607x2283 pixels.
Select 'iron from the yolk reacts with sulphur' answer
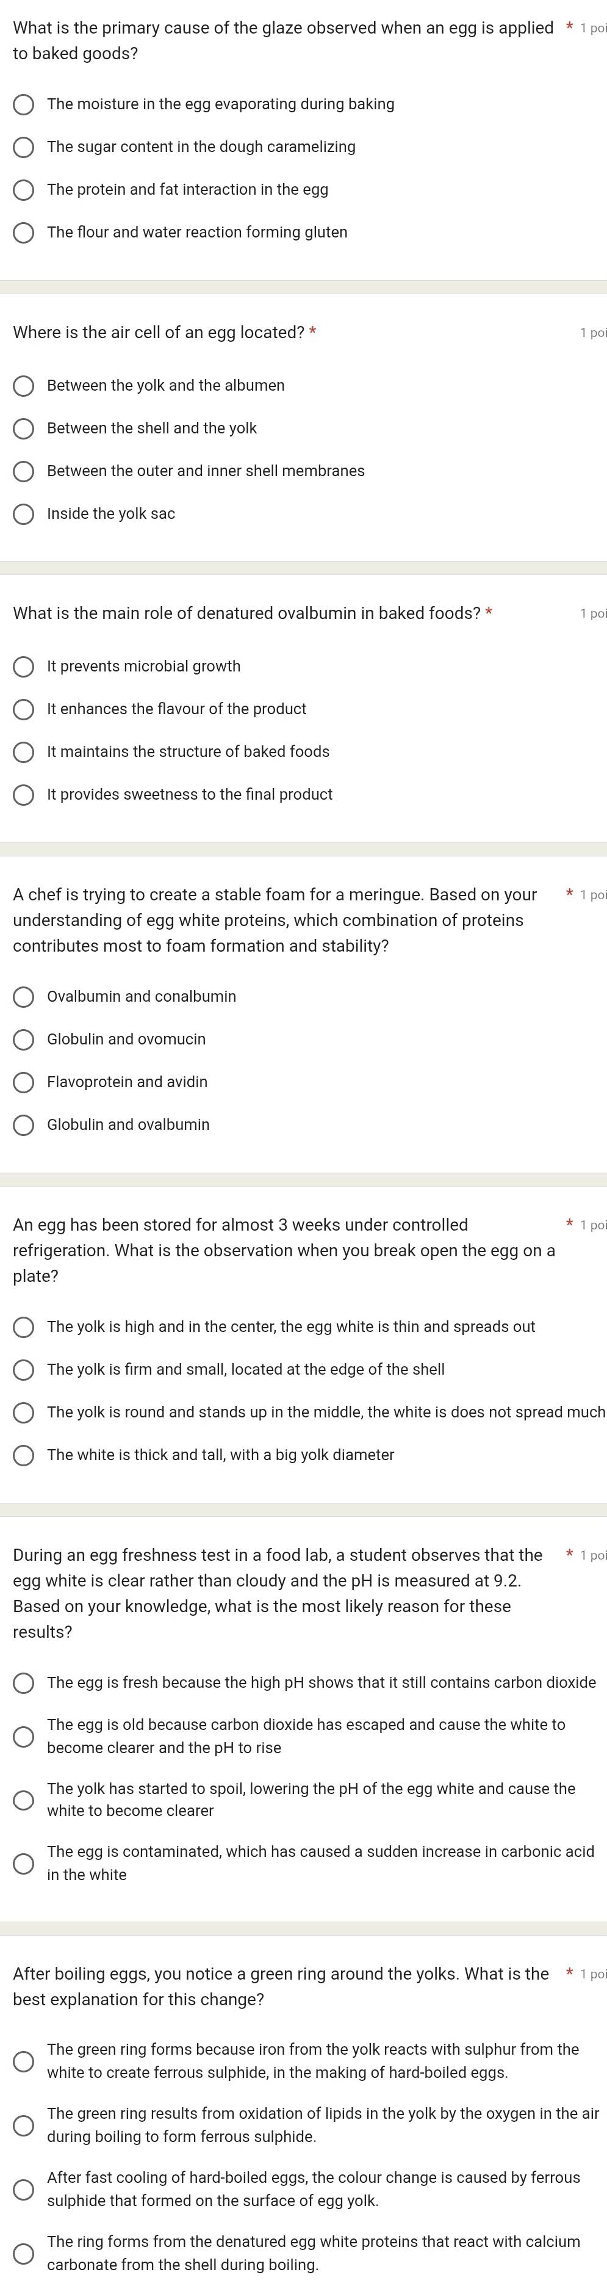[24, 2061]
